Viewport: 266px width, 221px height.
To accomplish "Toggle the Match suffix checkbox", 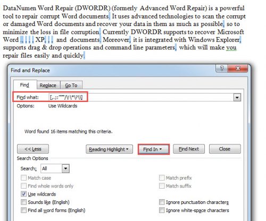I will (x=162, y=186).
